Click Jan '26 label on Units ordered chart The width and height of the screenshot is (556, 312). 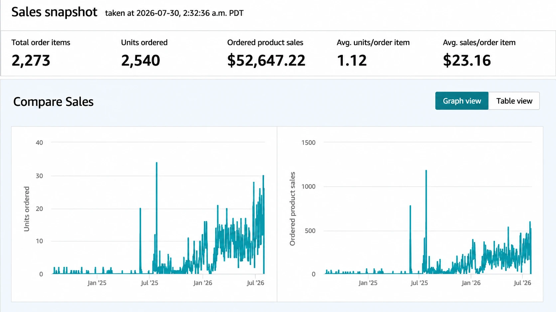click(203, 283)
